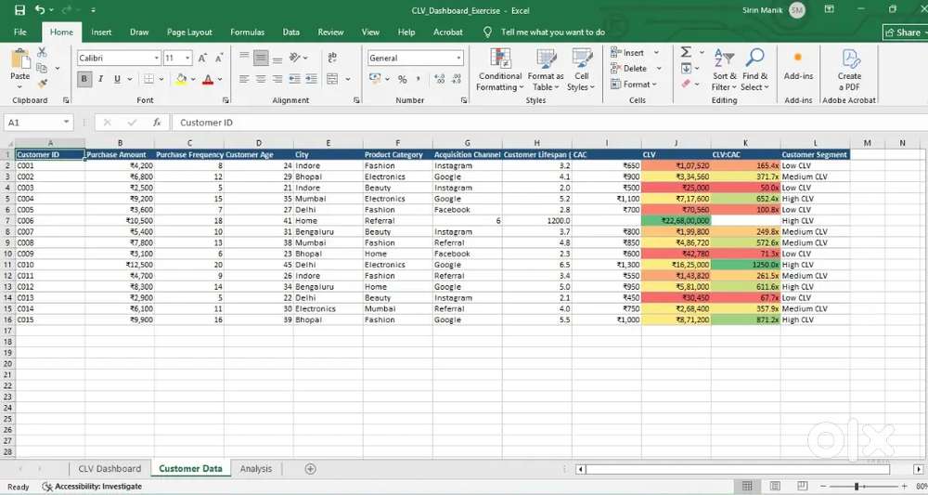Open the font size dropdown
The image size is (928, 495).
[187, 58]
